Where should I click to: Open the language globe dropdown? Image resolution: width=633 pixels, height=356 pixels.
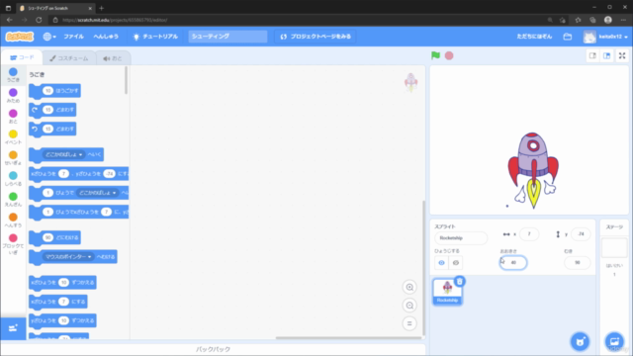pyautogui.click(x=49, y=37)
